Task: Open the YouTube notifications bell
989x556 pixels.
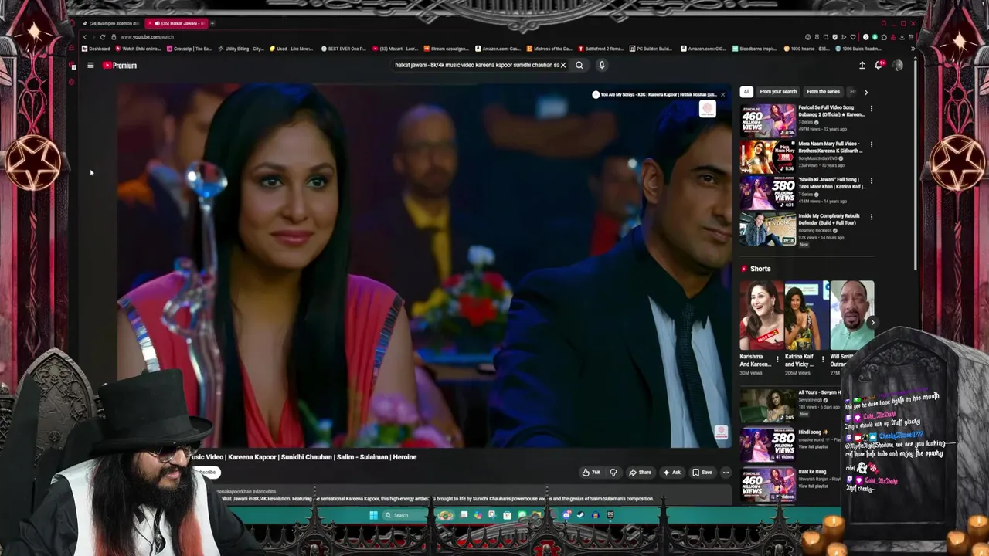Action: [x=879, y=66]
